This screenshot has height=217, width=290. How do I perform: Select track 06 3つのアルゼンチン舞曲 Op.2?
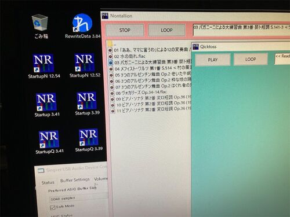click(x=153, y=80)
